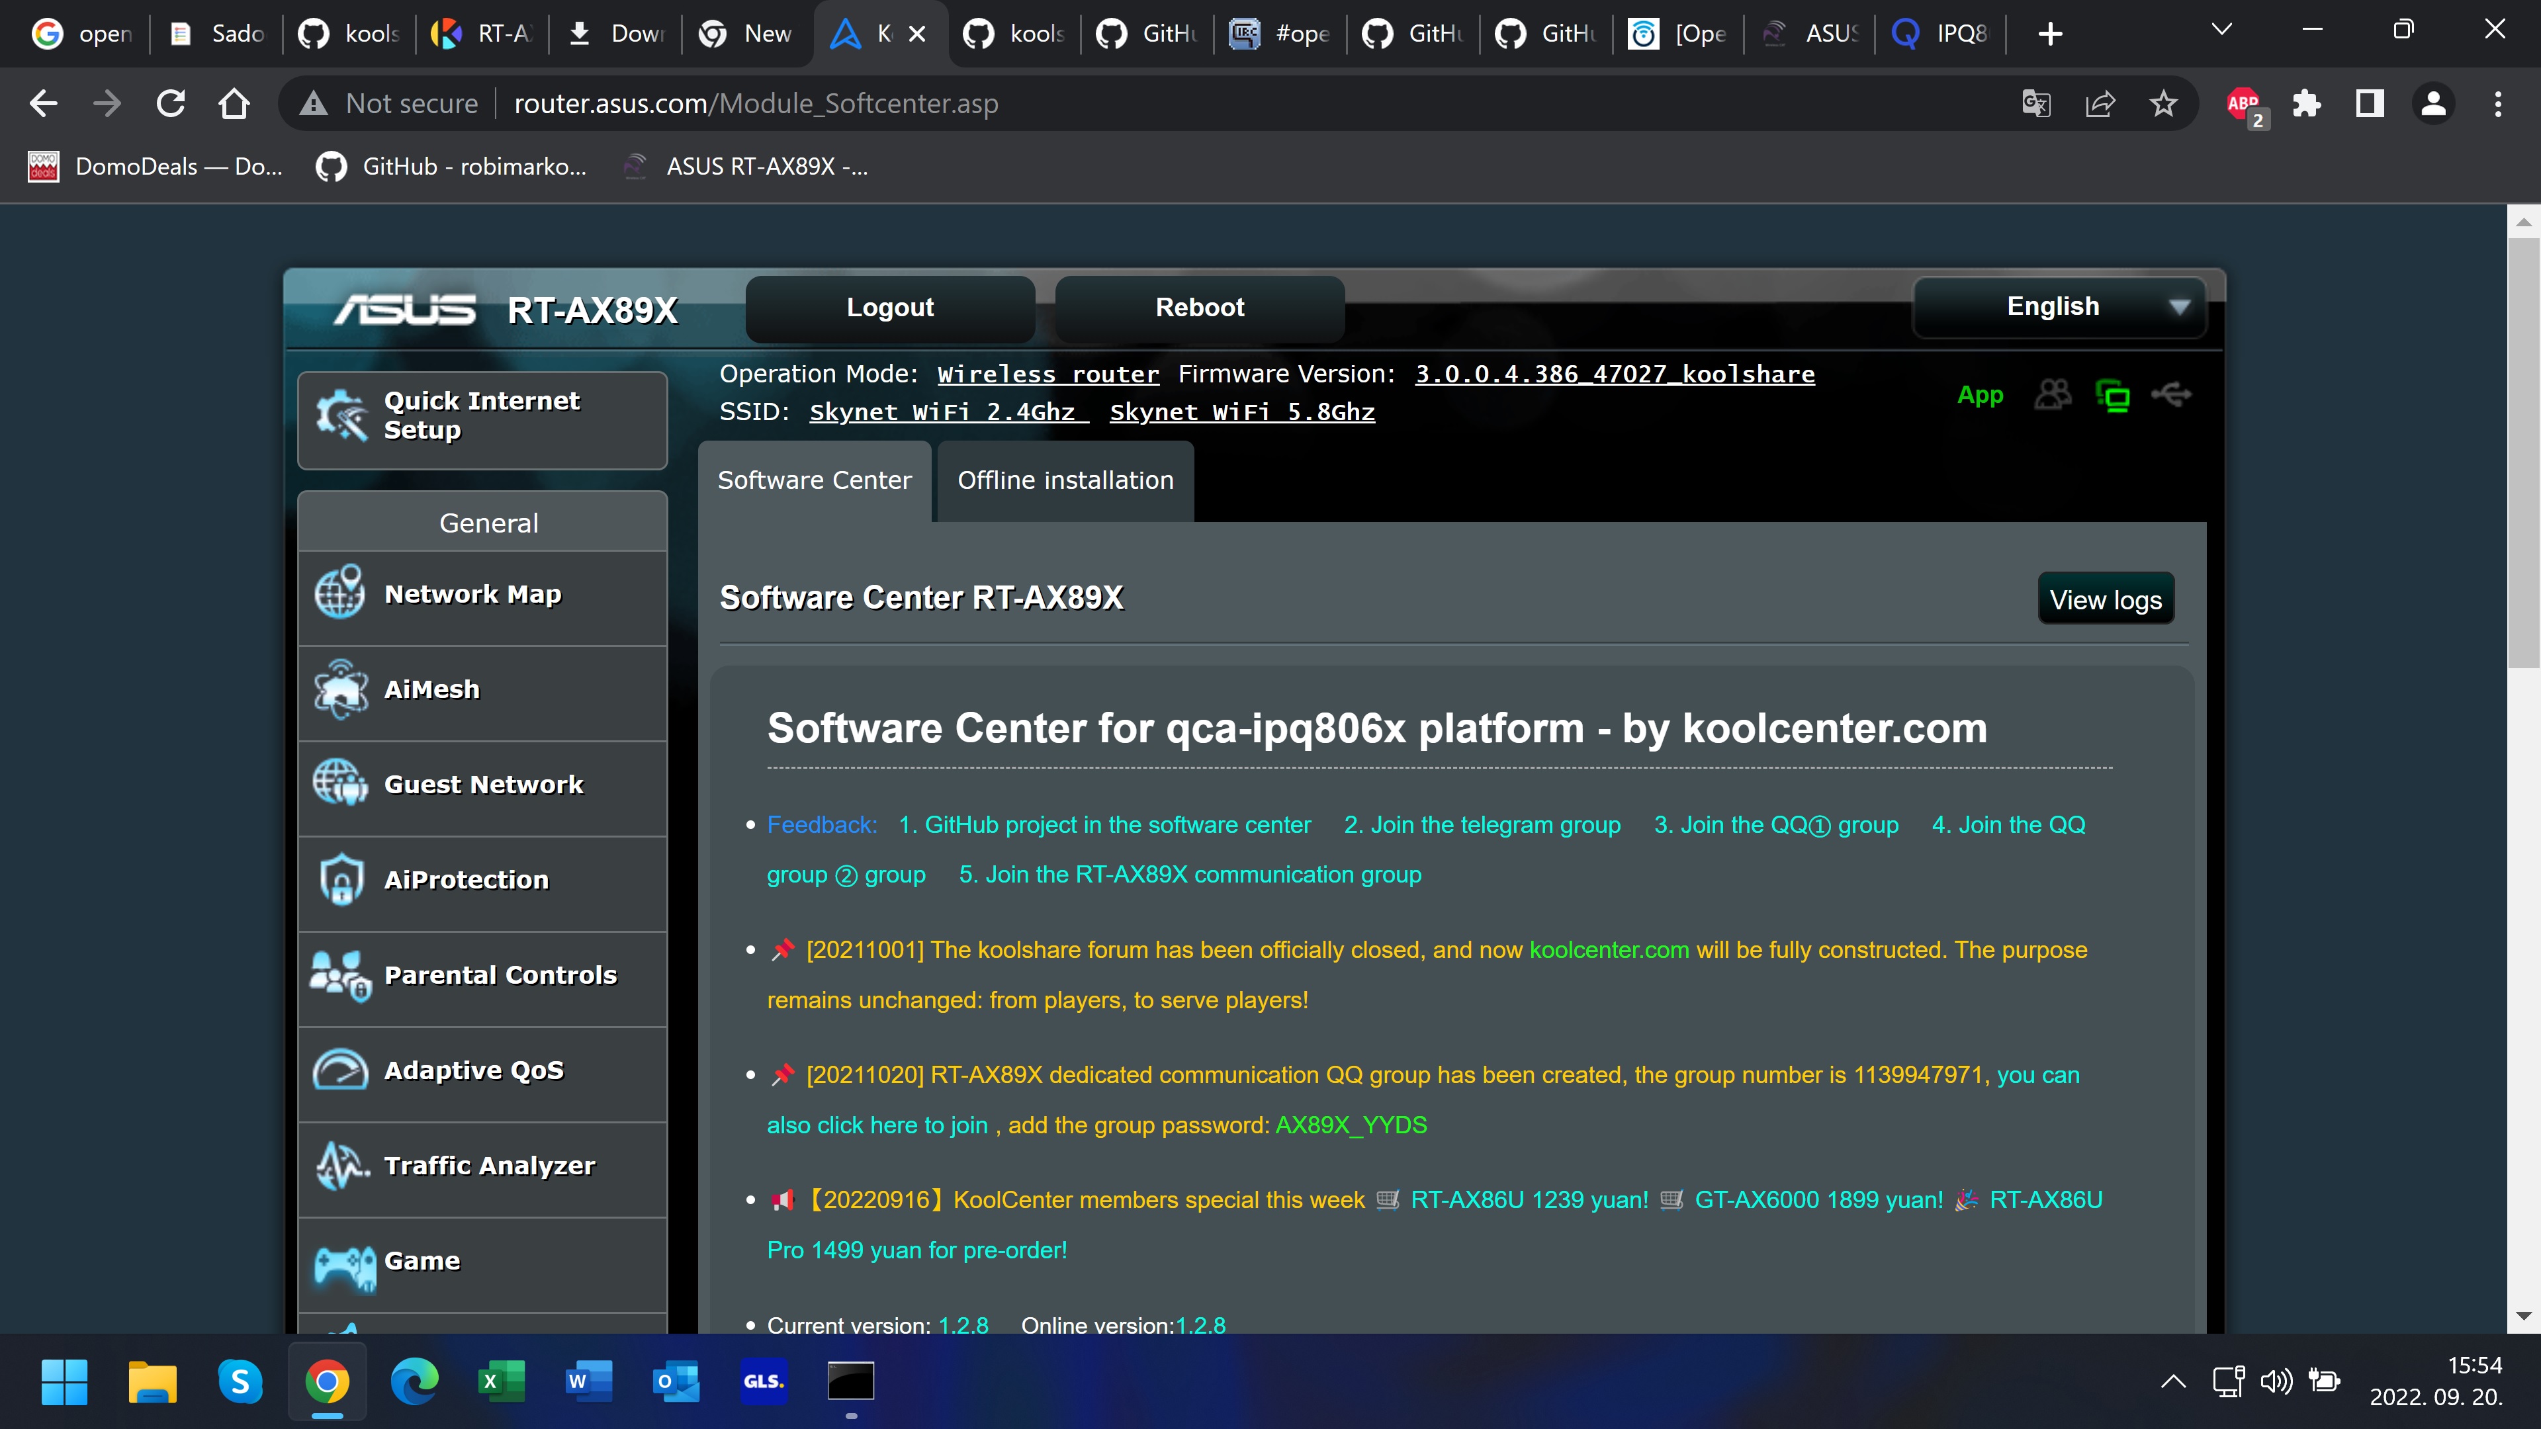
Task: Go back to the previous page
Action: pos(44,104)
